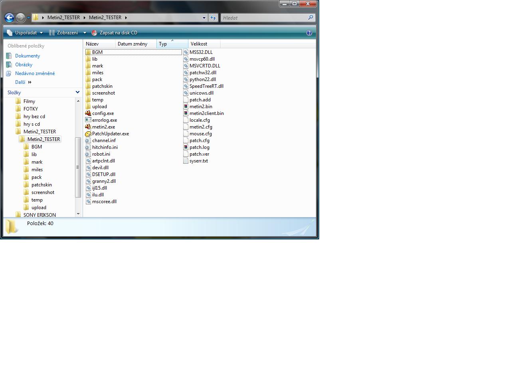Click the metin2client.bin archive icon

[186, 113]
